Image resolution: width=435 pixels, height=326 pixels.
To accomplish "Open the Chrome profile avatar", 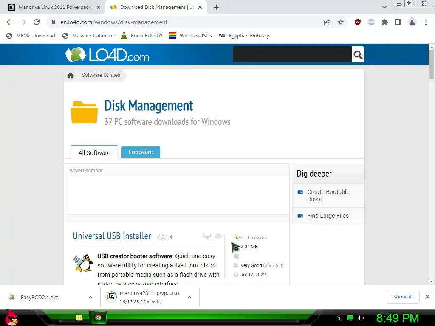I will pos(412,22).
